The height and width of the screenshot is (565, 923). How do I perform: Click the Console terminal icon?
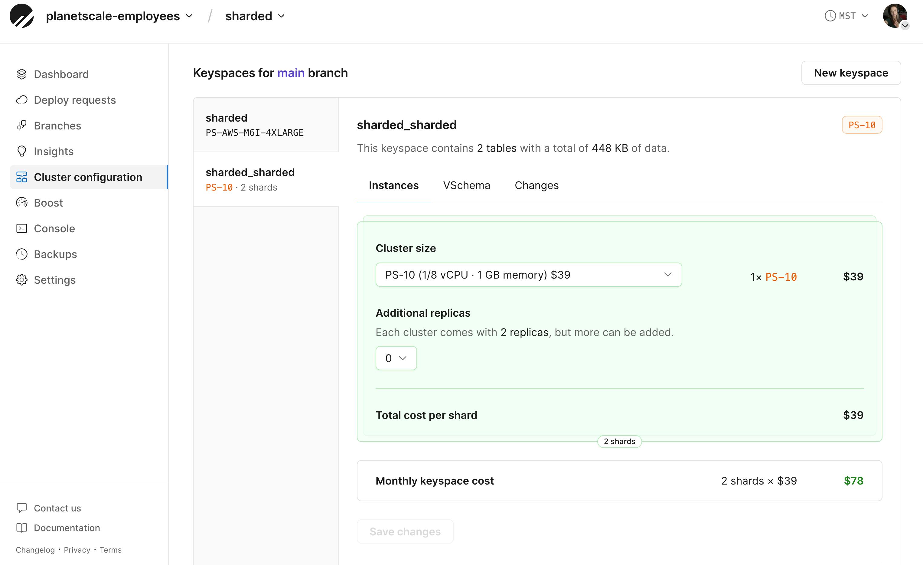(22, 228)
